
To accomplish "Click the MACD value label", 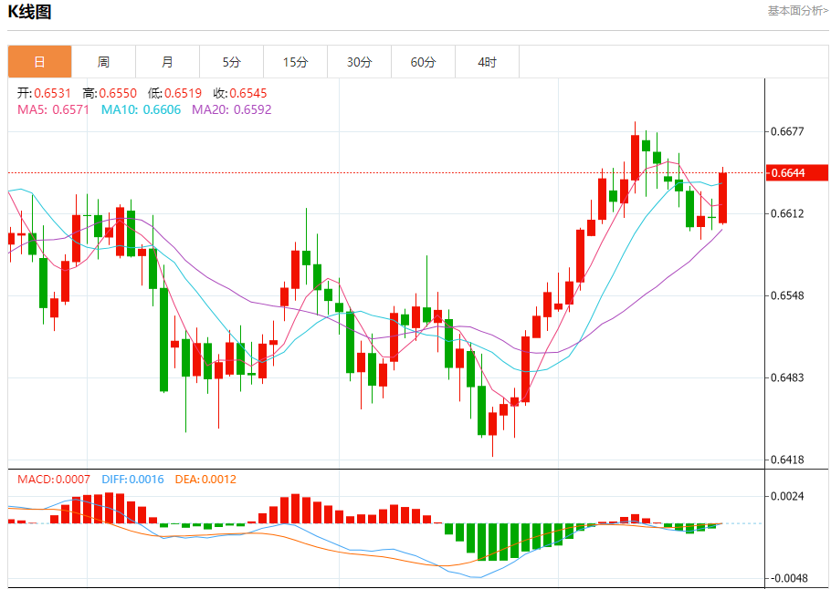I will (x=54, y=479).
